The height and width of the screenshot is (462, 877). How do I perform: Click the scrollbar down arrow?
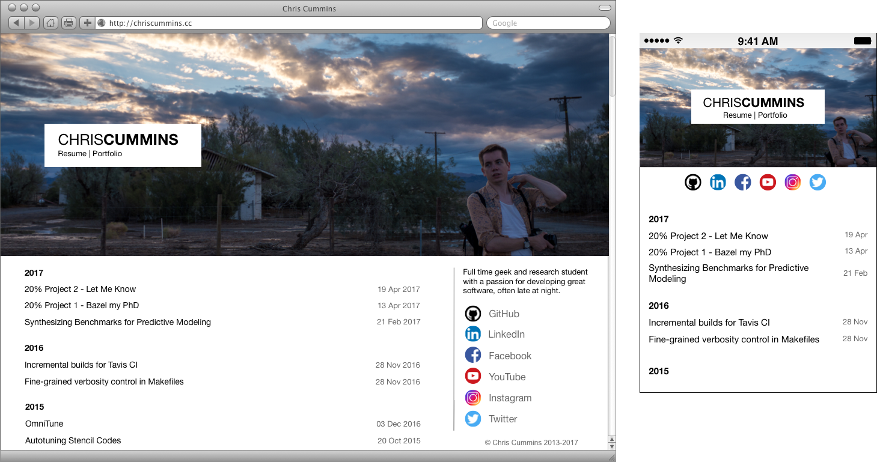coord(612,446)
